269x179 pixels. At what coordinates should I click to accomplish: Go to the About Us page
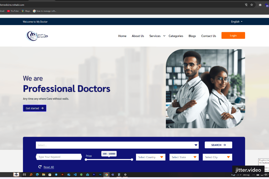[138, 36]
